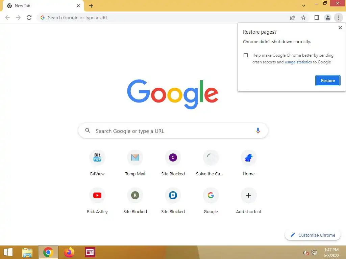The height and width of the screenshot is (259, 346).
Task: Open Chrome's three-dot menu
Action: click(x=339, y=18)
